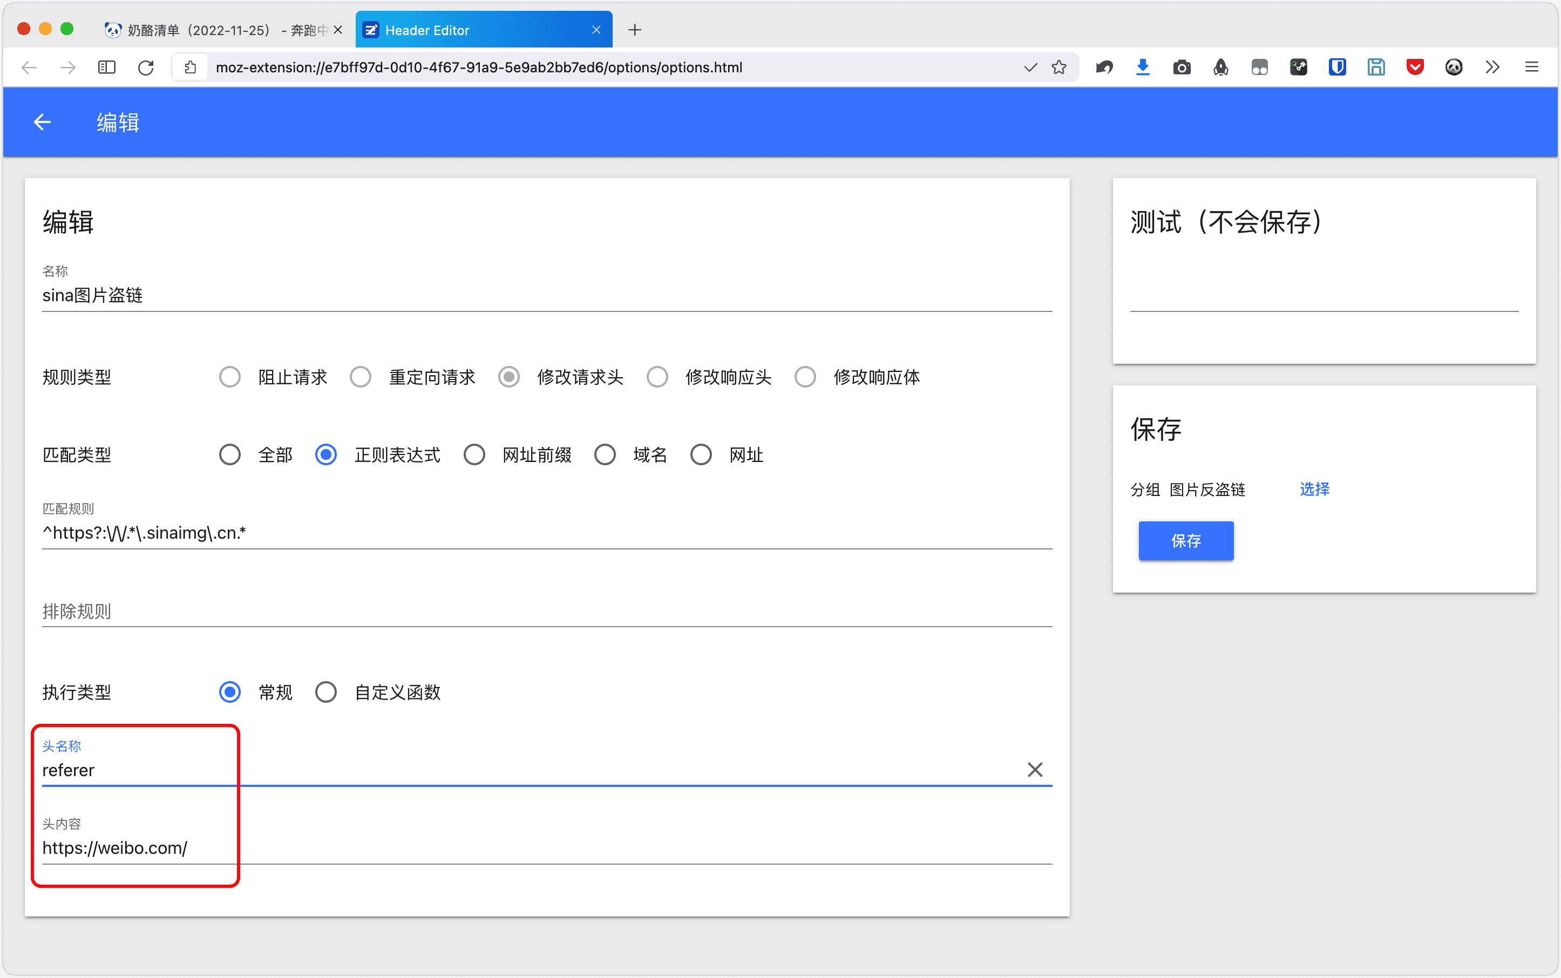Bookmark the page with the star icon

tap(1059, 67)
